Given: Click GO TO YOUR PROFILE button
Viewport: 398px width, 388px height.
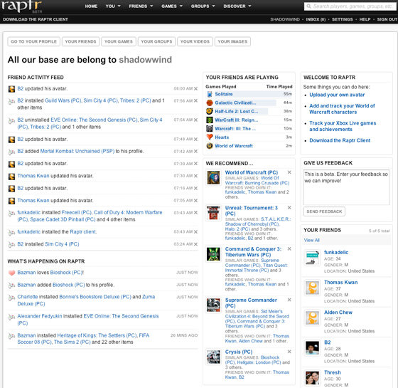Looking at the screenshot, I should [x=34, y=41].
